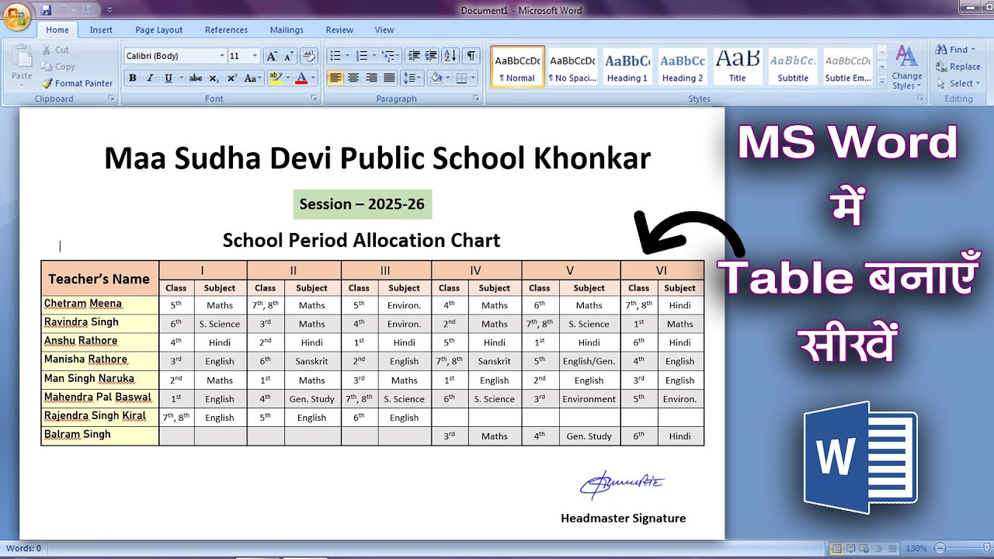Click the Format Painter tool

tap(77, 83)
